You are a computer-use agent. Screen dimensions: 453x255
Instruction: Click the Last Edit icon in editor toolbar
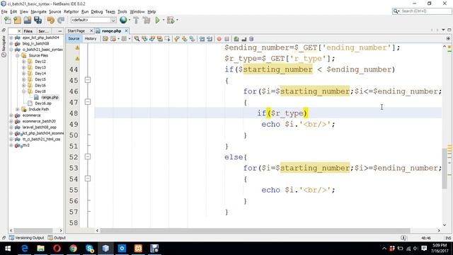point(105,39)
